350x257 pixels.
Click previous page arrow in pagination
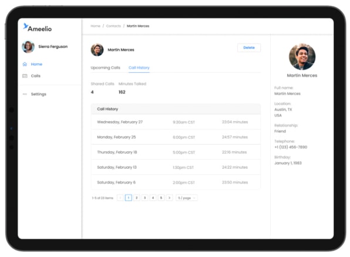pyautogui.click(x=120, y=198)
